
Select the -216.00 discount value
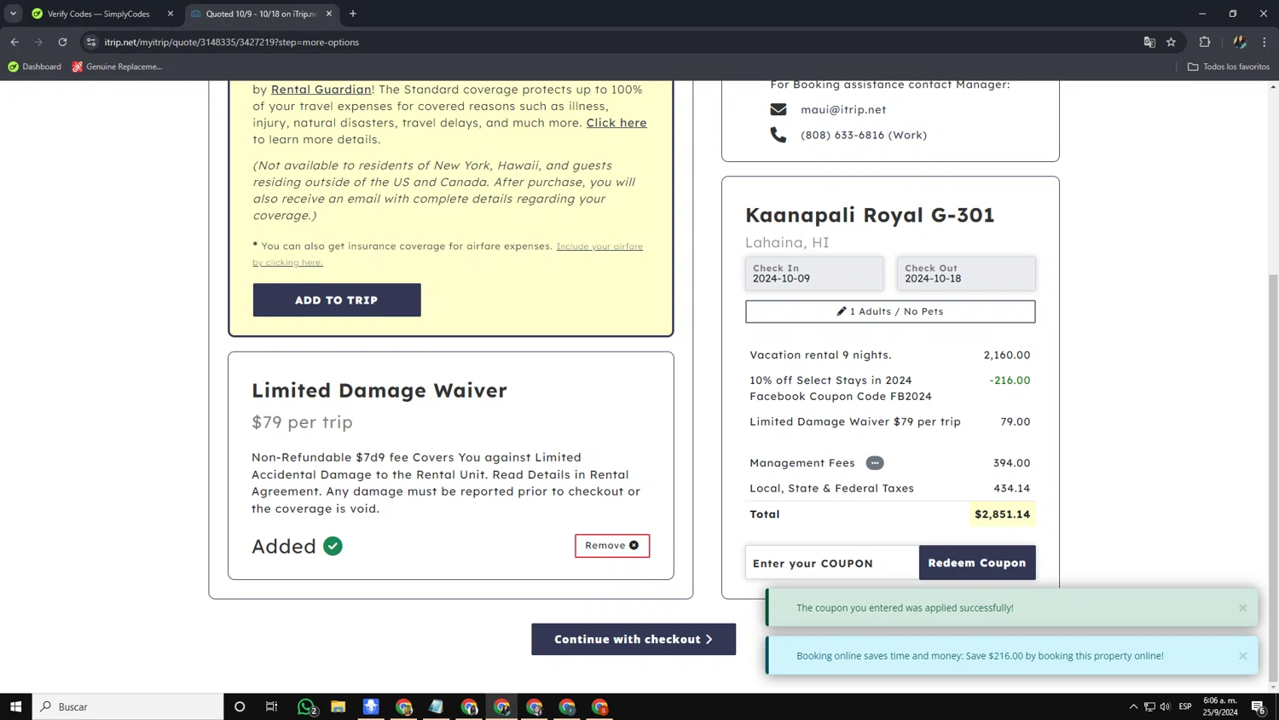pyautogui.click(x=1010, y=380)
